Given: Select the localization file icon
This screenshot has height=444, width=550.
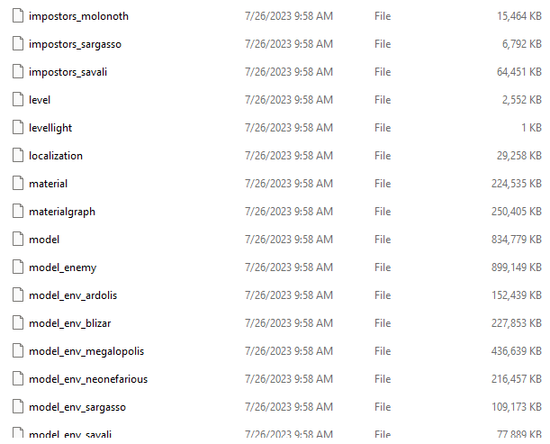Looking at the screenshot, I should pyautogui.click(x=18, y=156).
